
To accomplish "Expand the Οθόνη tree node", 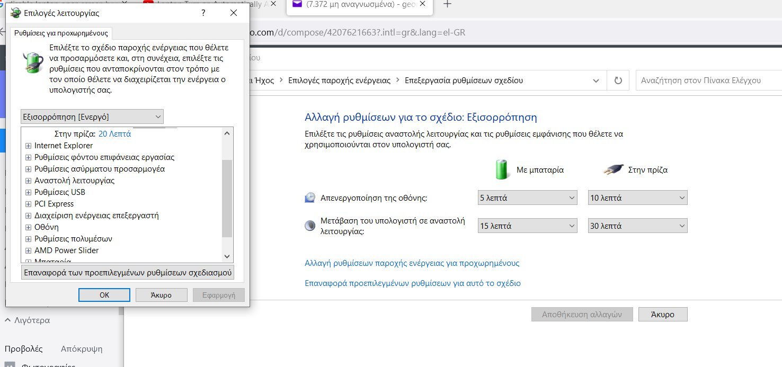I will coord(29,227).
